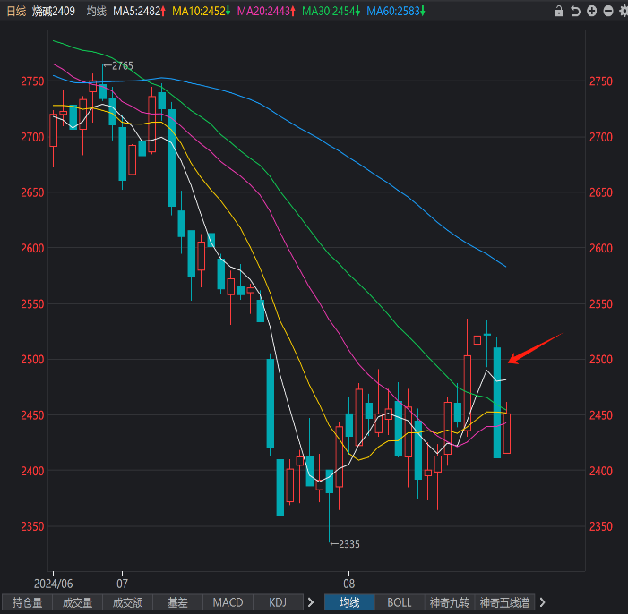
Task: Click the 2335 low price marker
Action: coord(348,543)
